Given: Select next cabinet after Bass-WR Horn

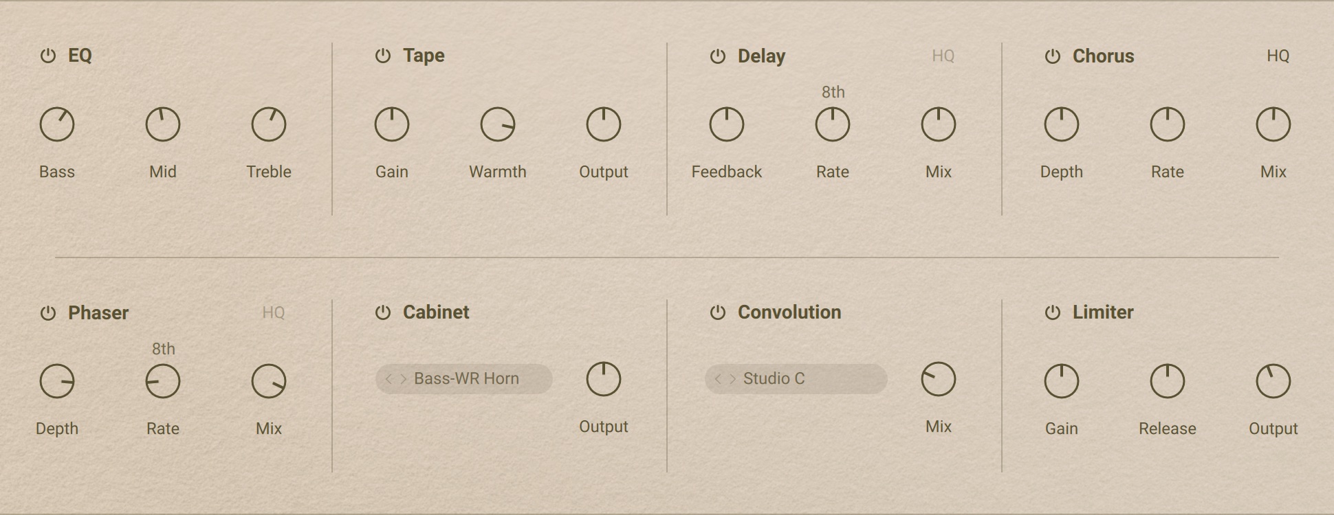Looking at the screenshot, I should click(404, 379).
